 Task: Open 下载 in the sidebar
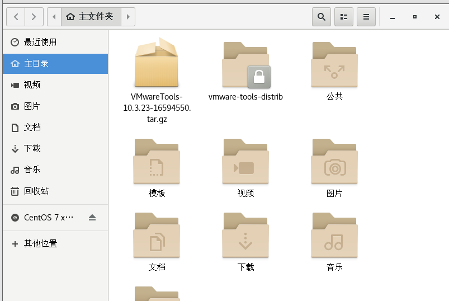(x=55, y=149)
